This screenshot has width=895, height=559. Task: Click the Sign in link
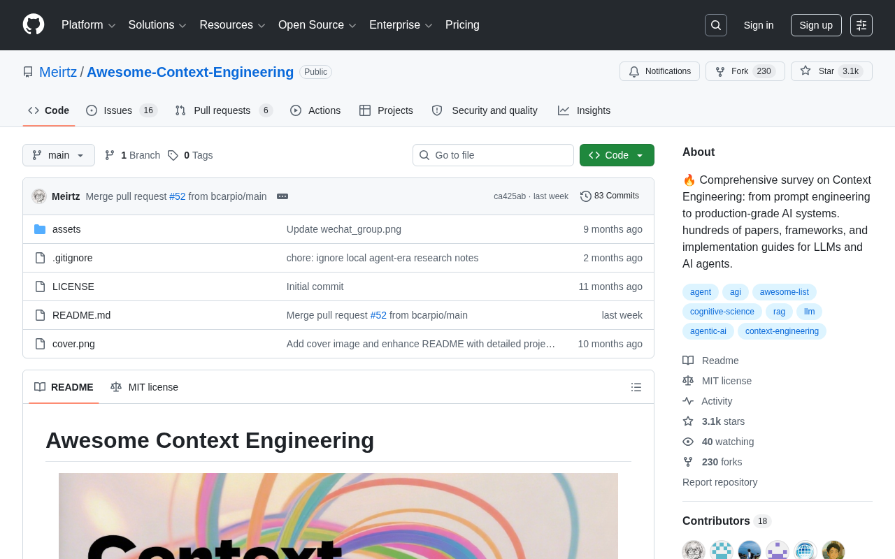(x=759, y=25)
